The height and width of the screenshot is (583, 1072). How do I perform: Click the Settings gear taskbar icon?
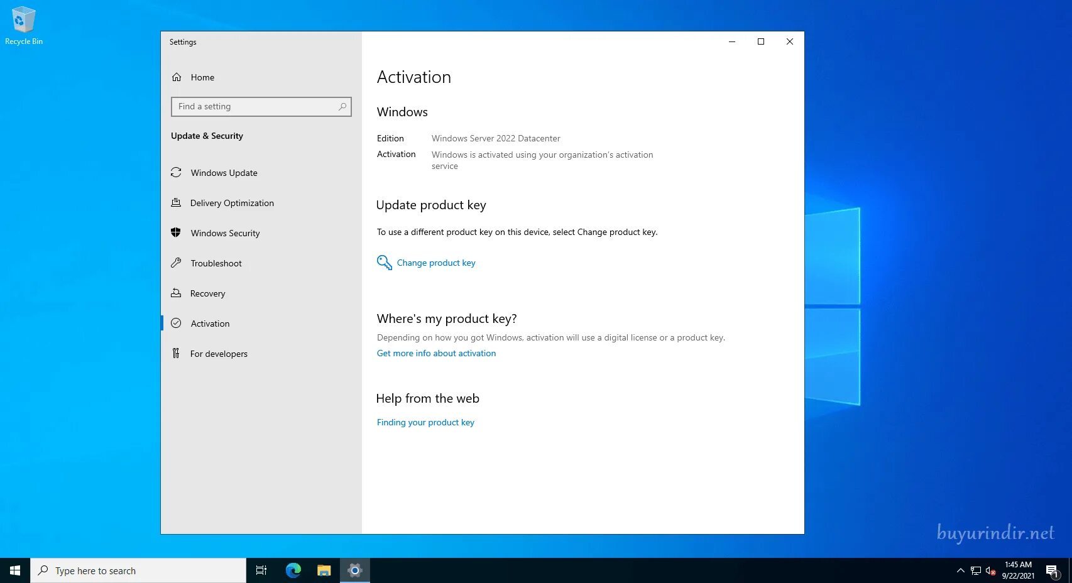(355, 570)
